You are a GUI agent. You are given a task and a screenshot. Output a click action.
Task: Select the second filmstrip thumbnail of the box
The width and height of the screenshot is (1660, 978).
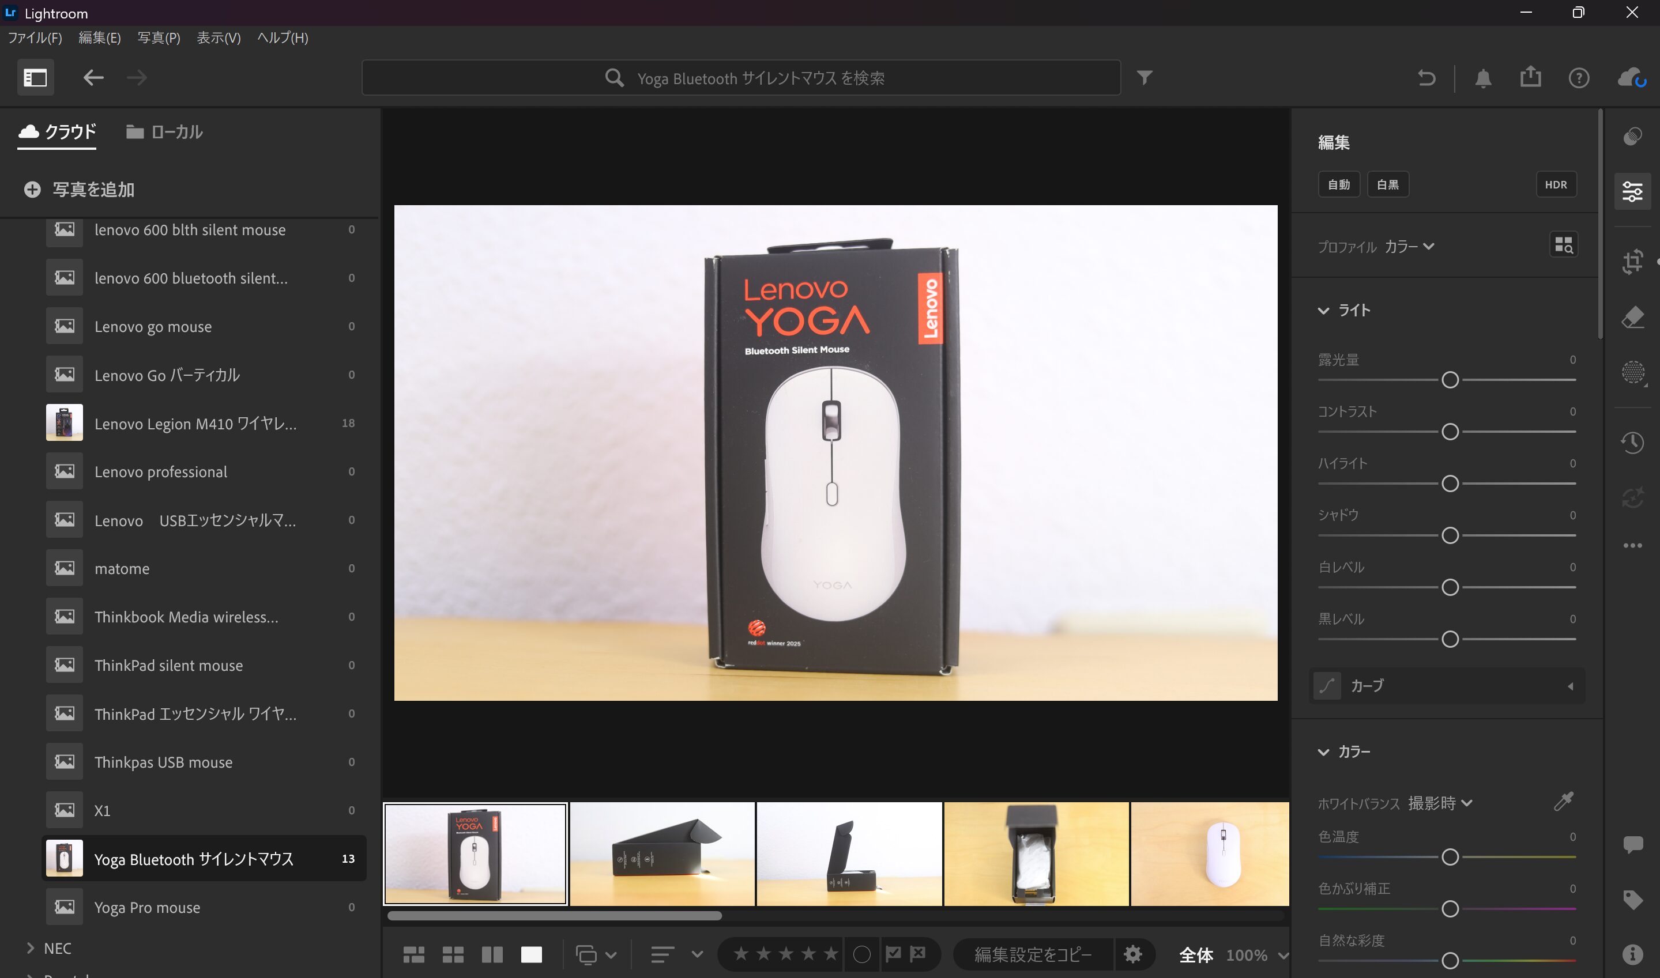[662, 854]
